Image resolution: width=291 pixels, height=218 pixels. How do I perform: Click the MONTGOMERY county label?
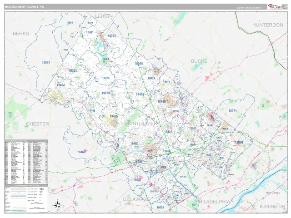pyautogui.click(x=141, y=124)
